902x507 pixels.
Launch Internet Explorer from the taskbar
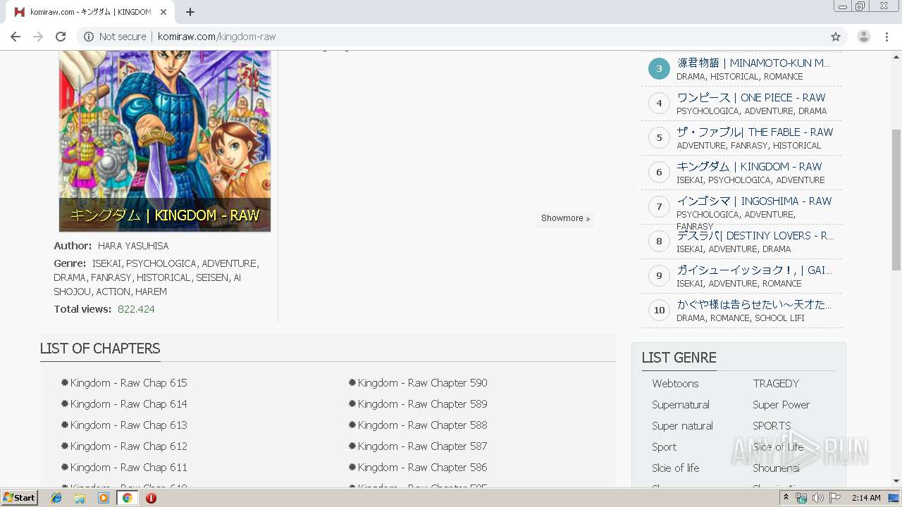(56, 498)
